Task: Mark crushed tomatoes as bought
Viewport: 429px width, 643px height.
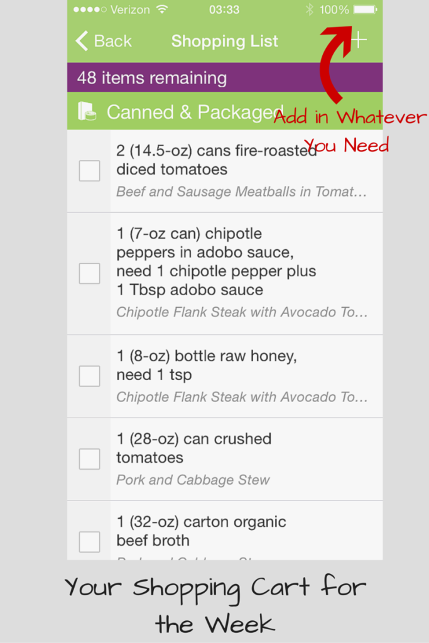Action: pyautogui.click(x=89, y=459)
